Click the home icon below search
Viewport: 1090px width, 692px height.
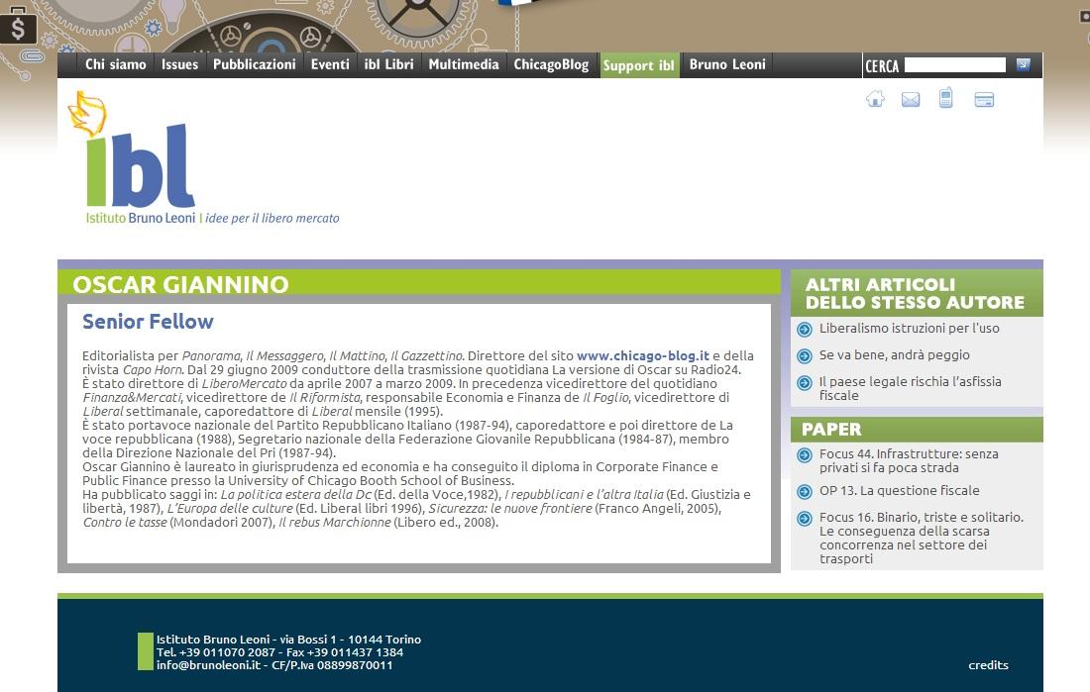(x=875, y=99)
